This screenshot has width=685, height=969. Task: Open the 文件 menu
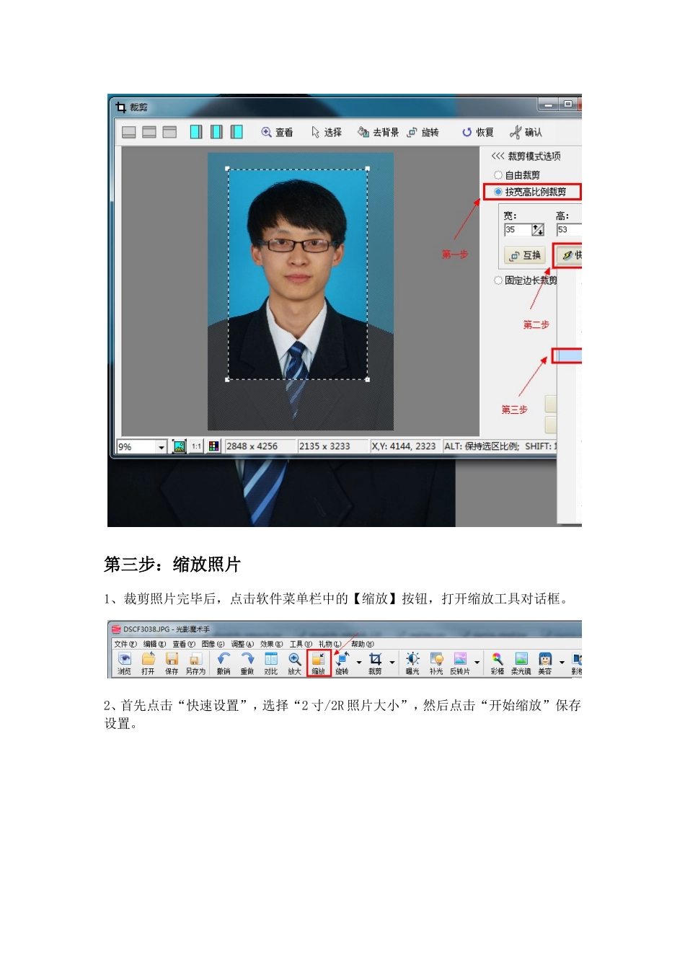[125, 644]
